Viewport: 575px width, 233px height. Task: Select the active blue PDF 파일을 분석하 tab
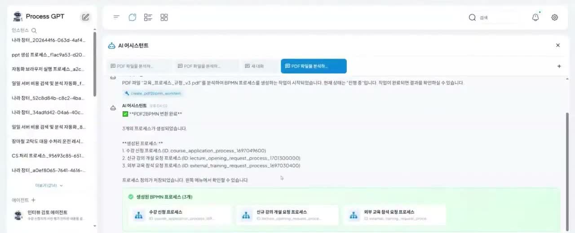pos(314,66)
